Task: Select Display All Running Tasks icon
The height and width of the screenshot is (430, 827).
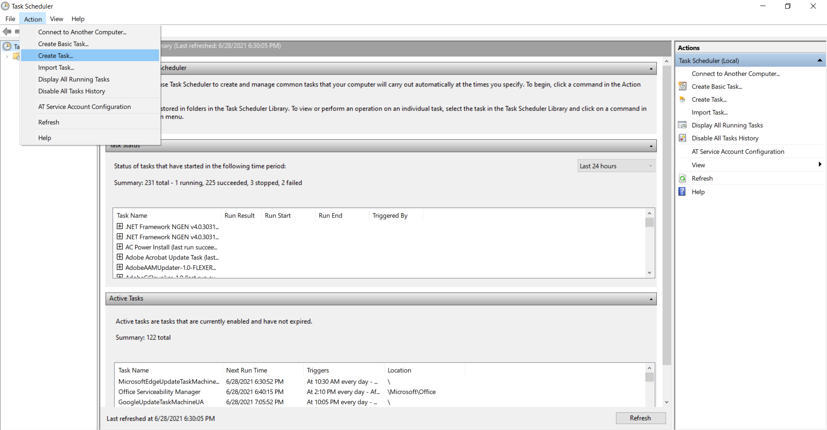Action: pos(683,125)
